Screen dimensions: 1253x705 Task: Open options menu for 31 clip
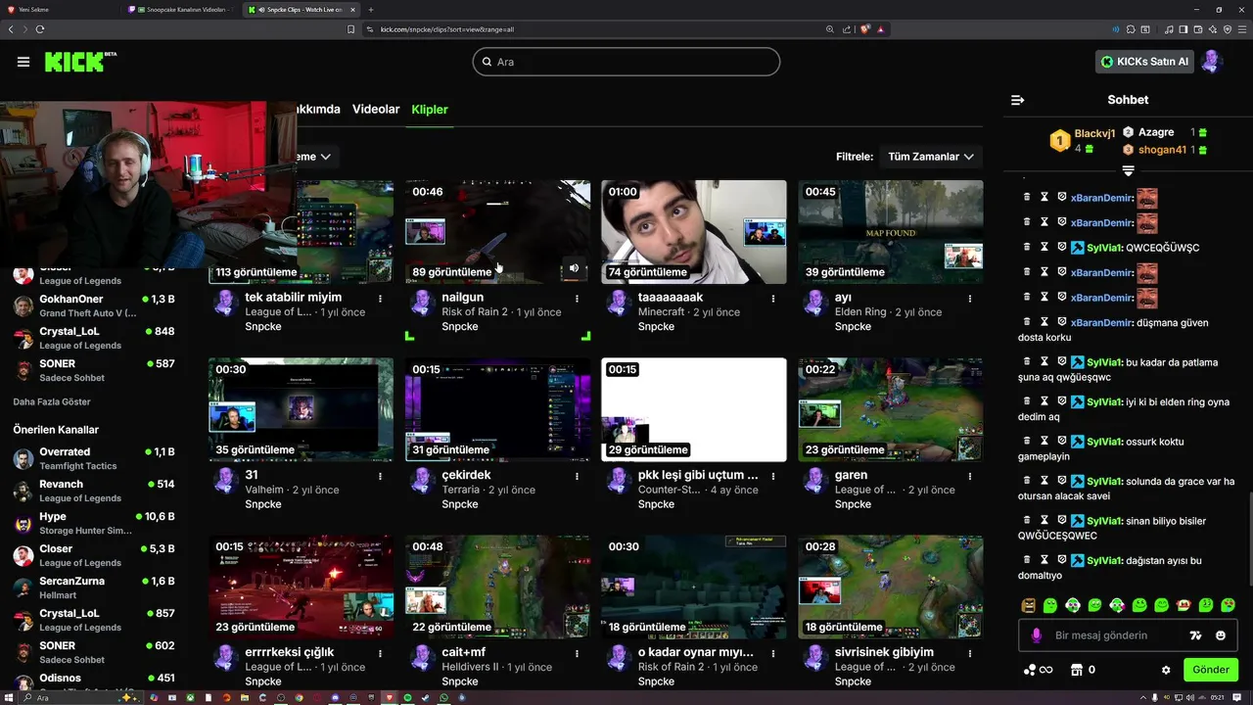[x=380, y=476]
